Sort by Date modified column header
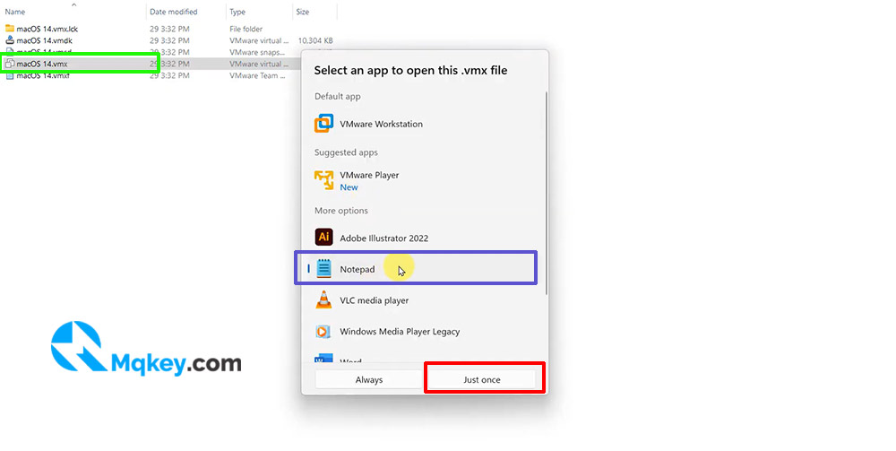The height and width of the screenshot is (451, 896). [173, 12]
